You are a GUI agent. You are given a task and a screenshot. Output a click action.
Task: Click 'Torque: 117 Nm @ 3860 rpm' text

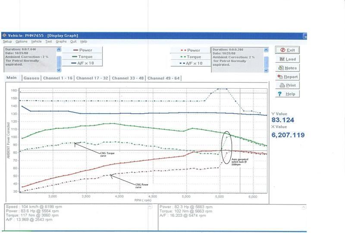(x=32, y=215)
